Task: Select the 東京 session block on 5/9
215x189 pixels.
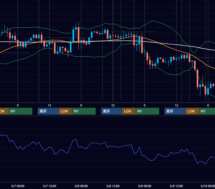Action: click(x=175, y=111)
